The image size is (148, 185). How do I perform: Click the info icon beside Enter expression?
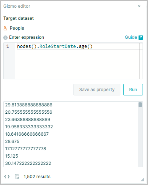5,38
